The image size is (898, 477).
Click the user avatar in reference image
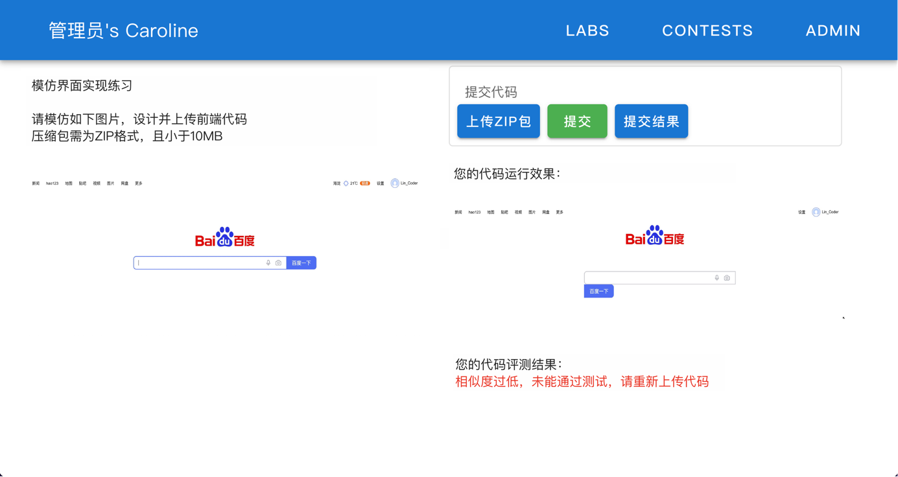(x=395, y=183)
